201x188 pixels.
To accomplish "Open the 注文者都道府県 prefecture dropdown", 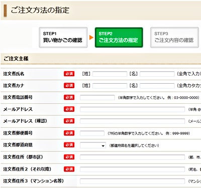I will (x=93, y=145).
